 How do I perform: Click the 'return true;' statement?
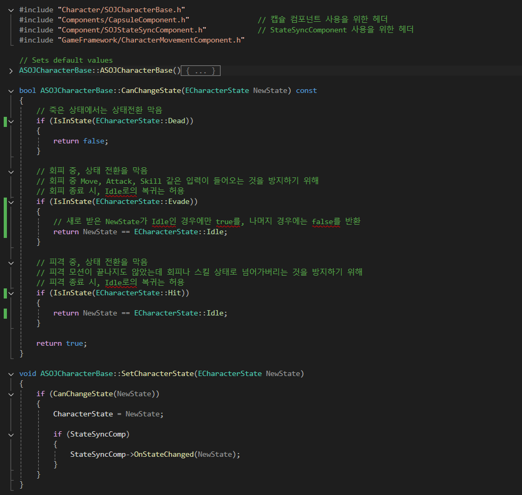click(x=62, y=343)
